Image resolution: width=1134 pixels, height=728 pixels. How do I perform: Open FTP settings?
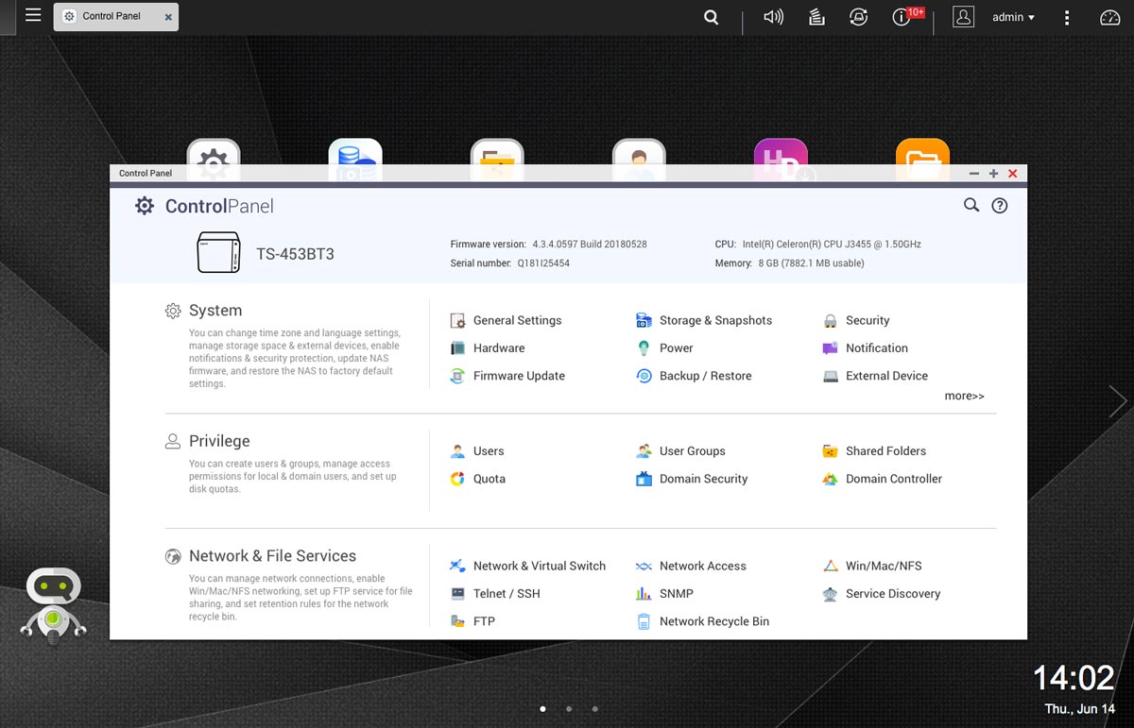pos(472,621)
